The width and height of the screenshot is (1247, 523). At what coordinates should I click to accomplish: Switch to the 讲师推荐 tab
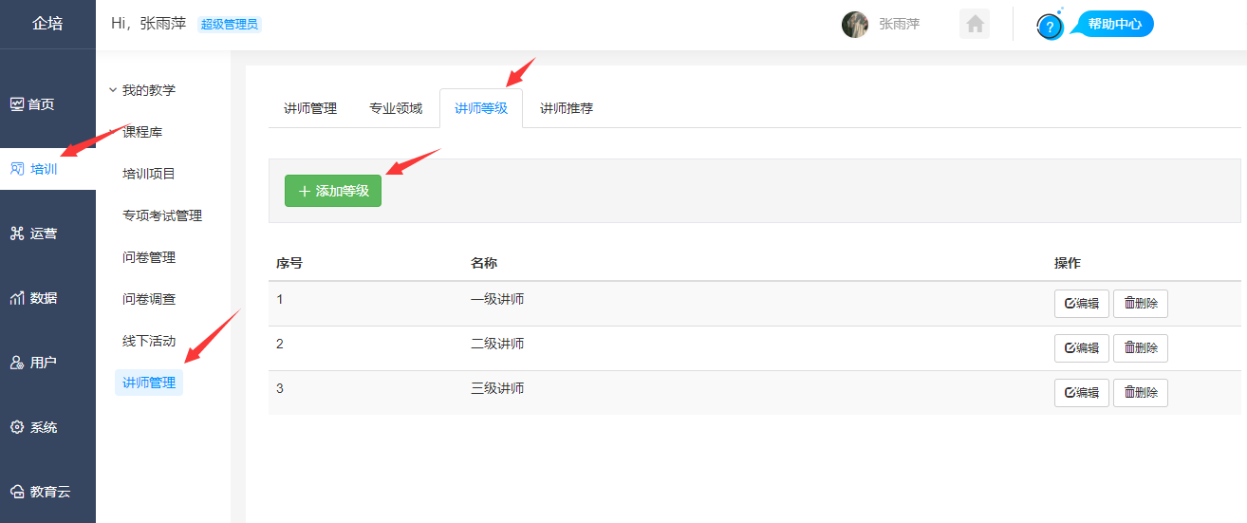567,108
